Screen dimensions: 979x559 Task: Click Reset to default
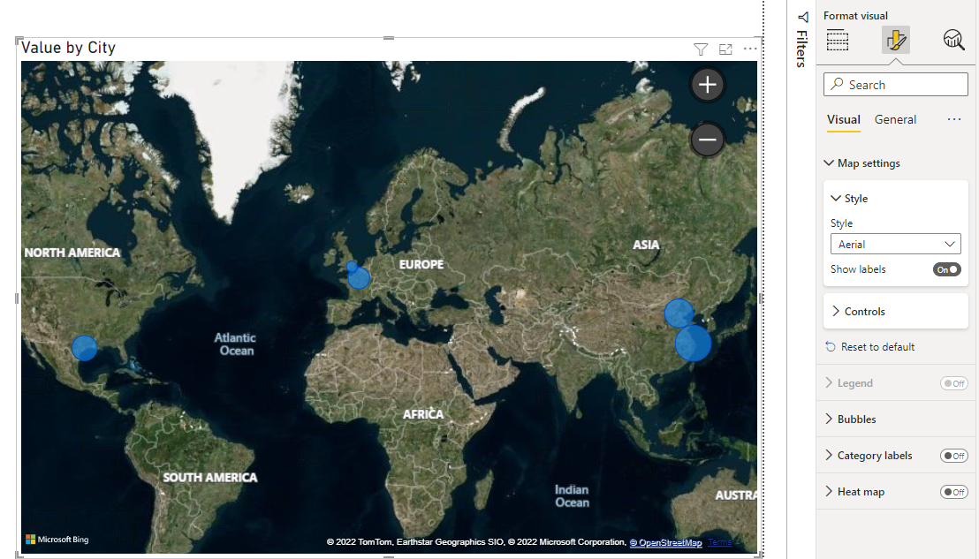[x=877, y=347]
